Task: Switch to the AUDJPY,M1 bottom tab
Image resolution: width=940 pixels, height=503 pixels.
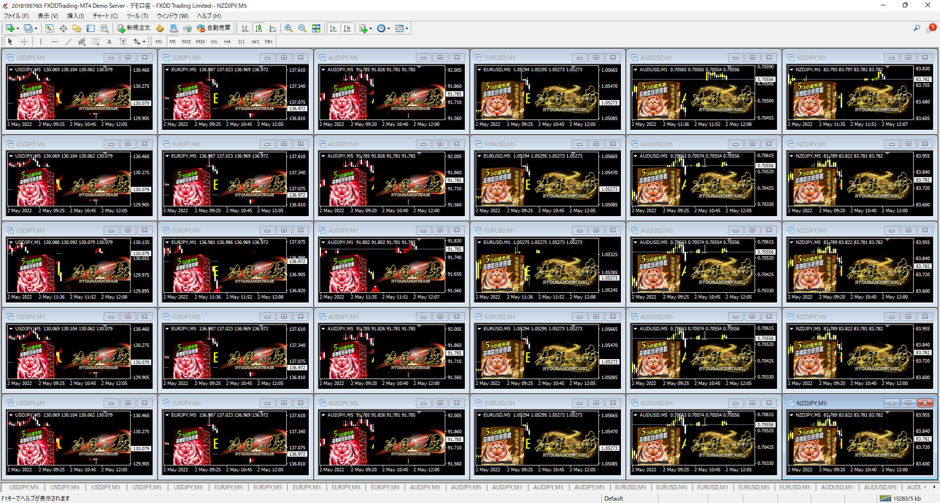Action: (507, 487)
